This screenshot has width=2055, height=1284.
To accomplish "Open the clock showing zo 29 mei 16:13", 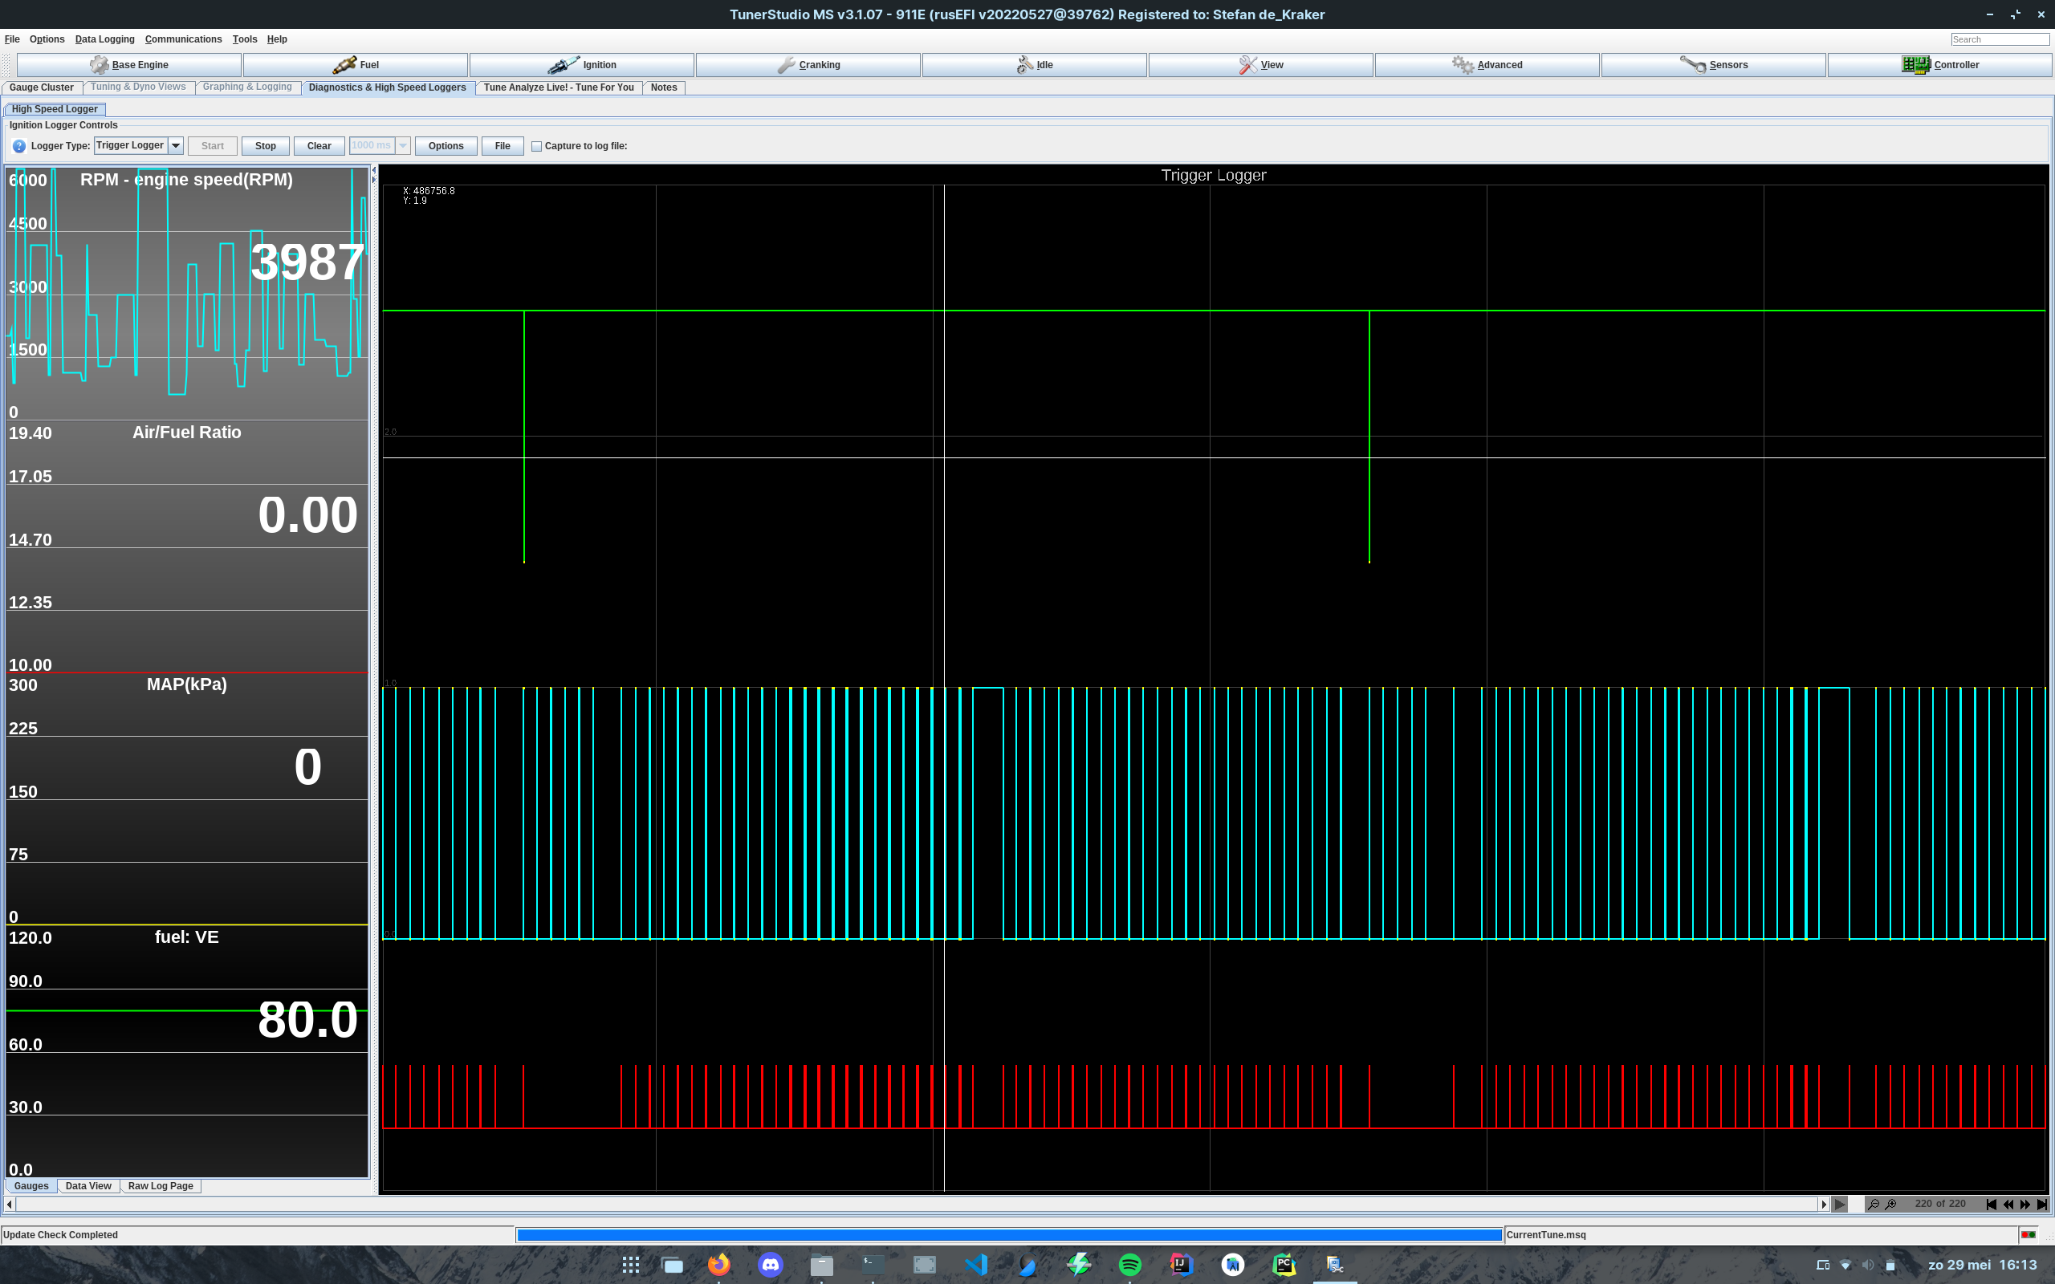I will pyautogui.click(x=1982, y=1266).
